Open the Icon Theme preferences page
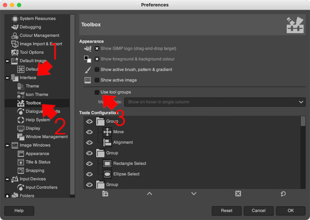The image size is (310, 220). point(37,95)
